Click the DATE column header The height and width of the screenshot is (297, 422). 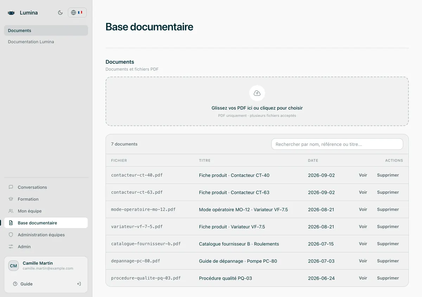(313, 160)
